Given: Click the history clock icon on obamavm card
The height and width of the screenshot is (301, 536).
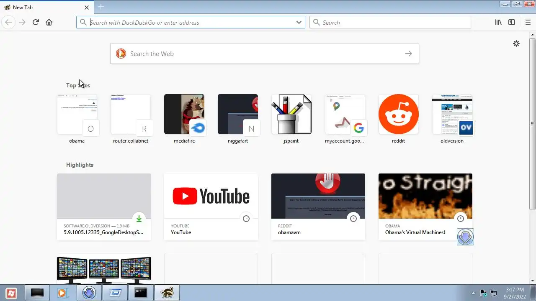Looking at the screenshot, I should coord(353,219).
